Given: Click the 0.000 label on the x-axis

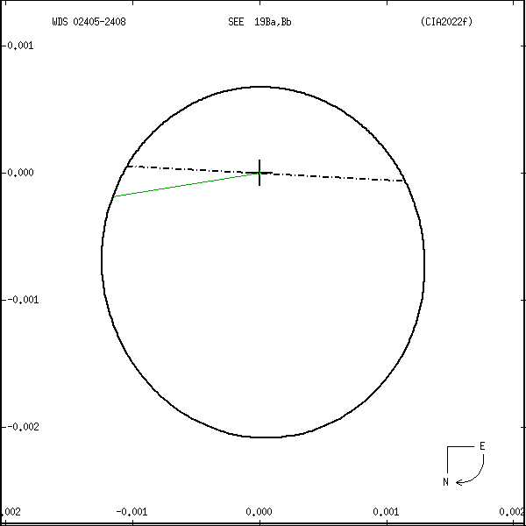Looking at the screenshot, I should coord(259,512).
